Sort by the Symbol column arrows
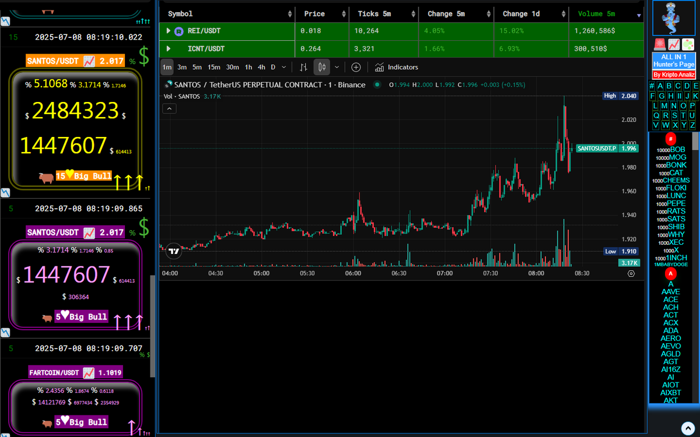Viewport: 700px width, 437px height. tap(290, 14)
